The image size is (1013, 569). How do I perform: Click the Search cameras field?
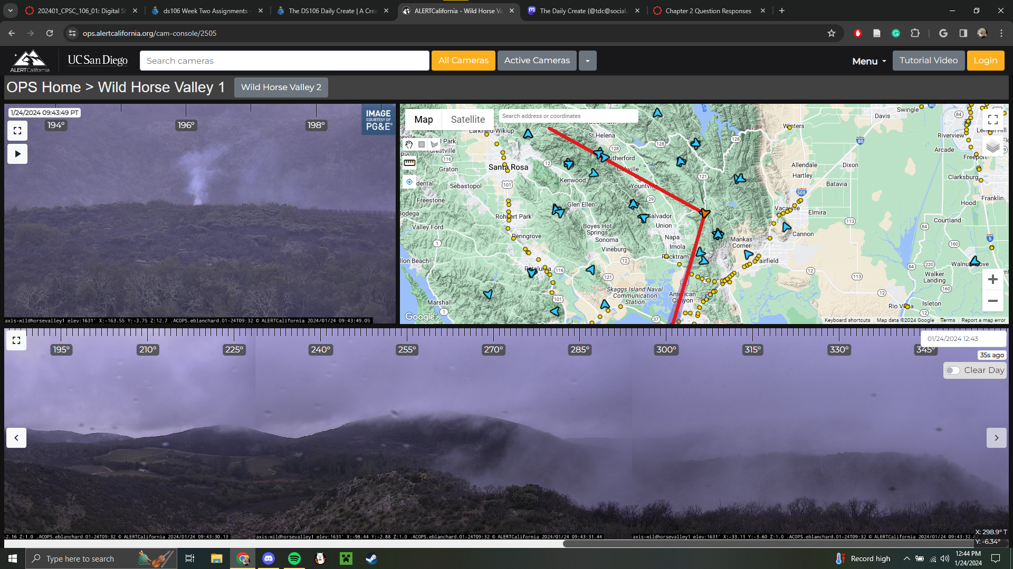coord(284,61)
